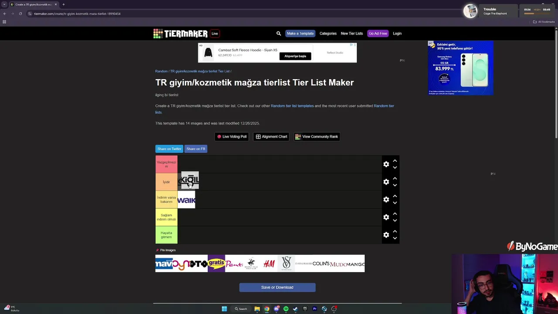558x314 pixels.
Task: Move Vazgeçmezim tier row up
Action: [x=395, y=161]
